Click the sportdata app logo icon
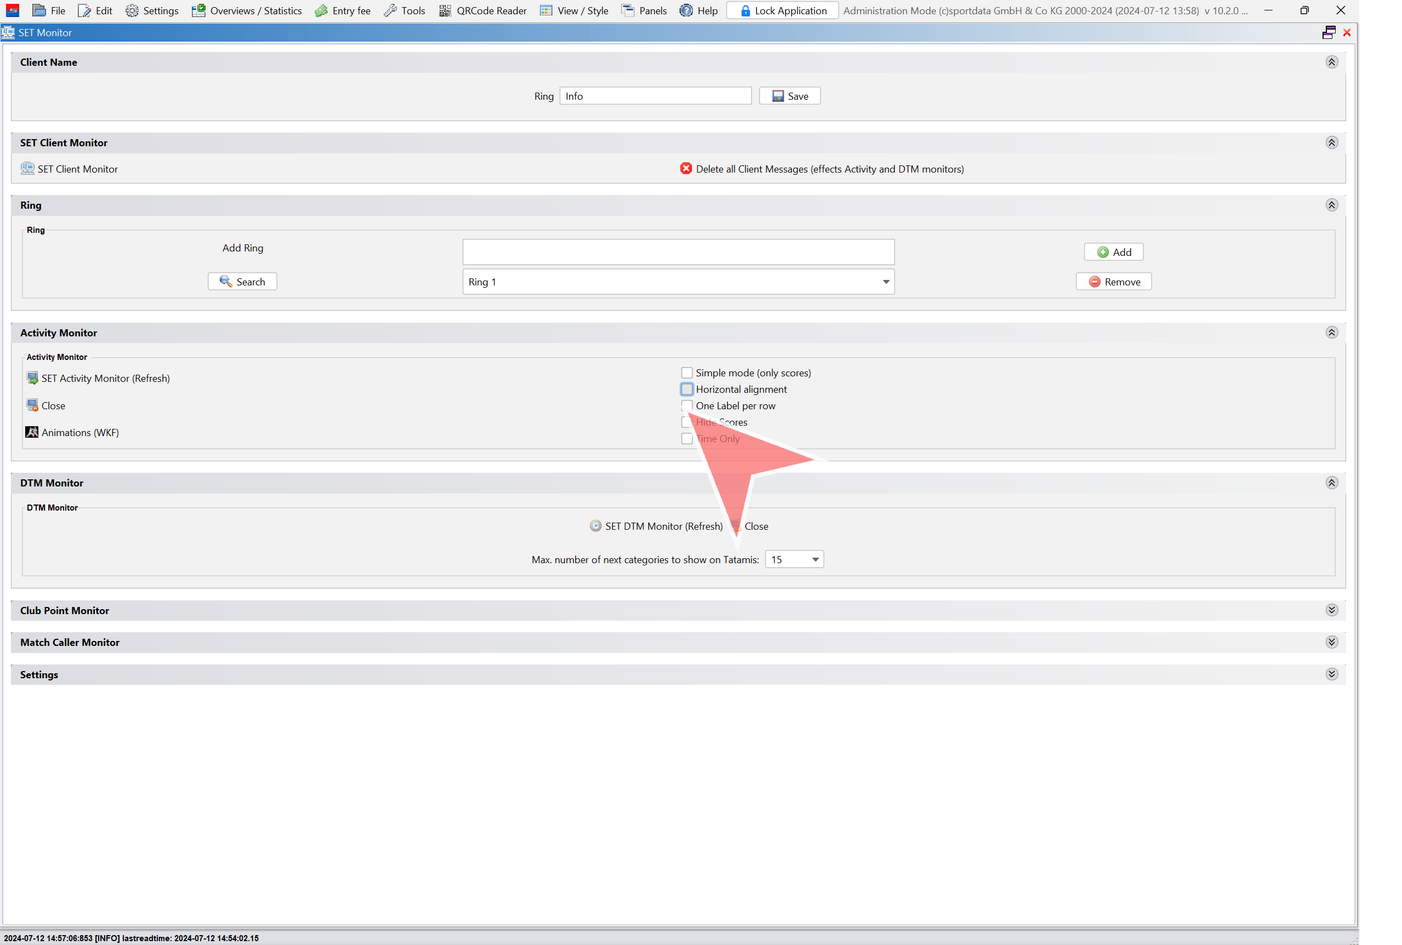1402x945 pixels. (x=13, y=10)
